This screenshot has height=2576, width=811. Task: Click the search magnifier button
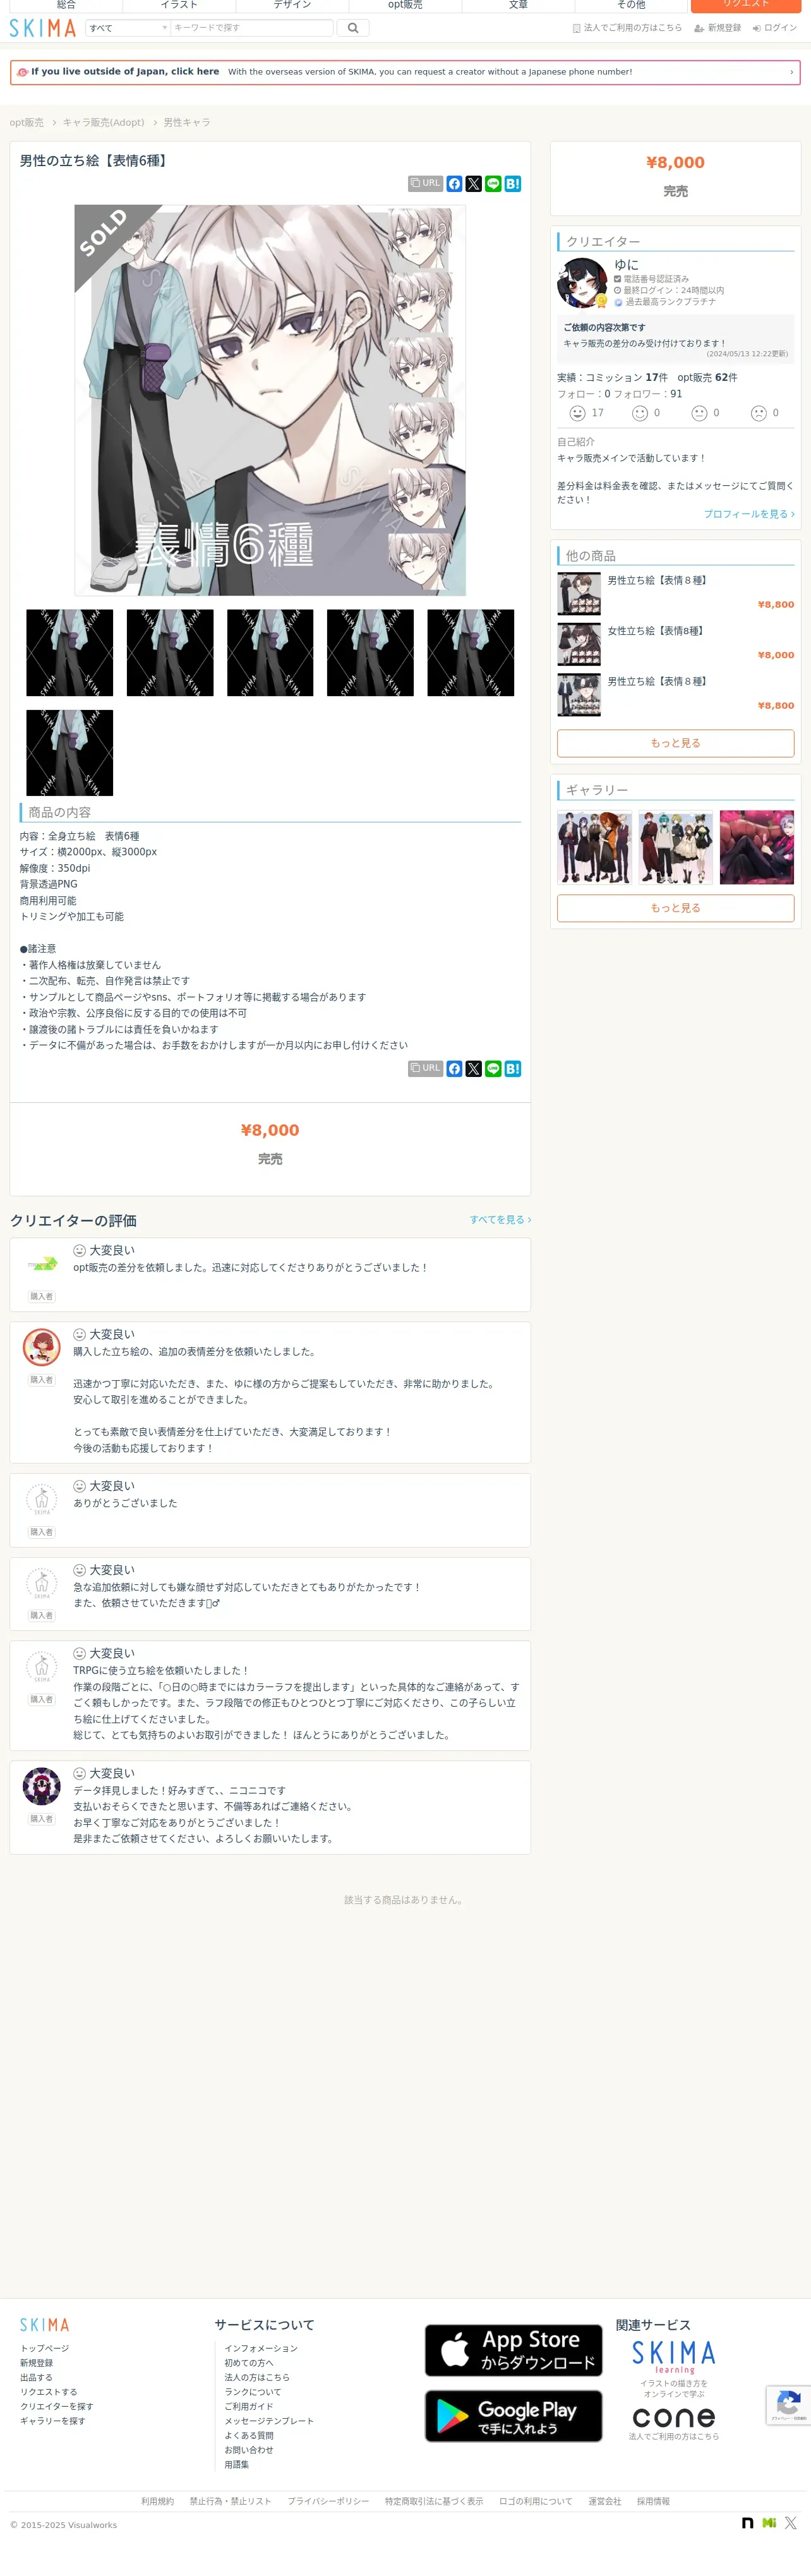click(353, 28)
